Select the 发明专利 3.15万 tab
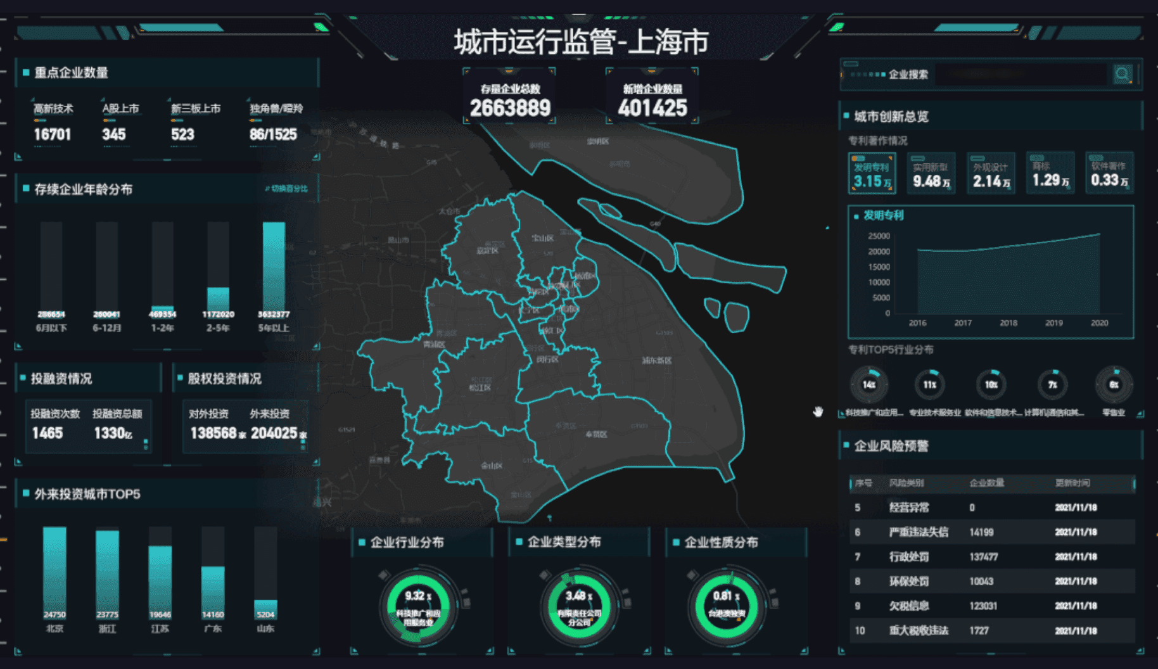This screenshot has height=669, width=1158. 872,173
